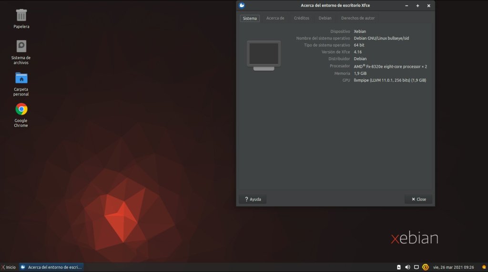Click the volume speaker icon in tray
The height and width of the screenshot is (272, 488).
pos(407,267)
